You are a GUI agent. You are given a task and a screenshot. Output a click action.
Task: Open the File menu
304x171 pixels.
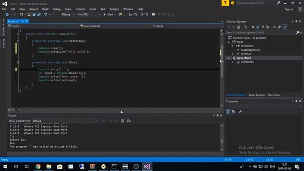coord(4,9)
